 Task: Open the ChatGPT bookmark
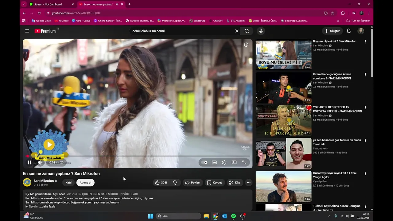tap(216, 21)
